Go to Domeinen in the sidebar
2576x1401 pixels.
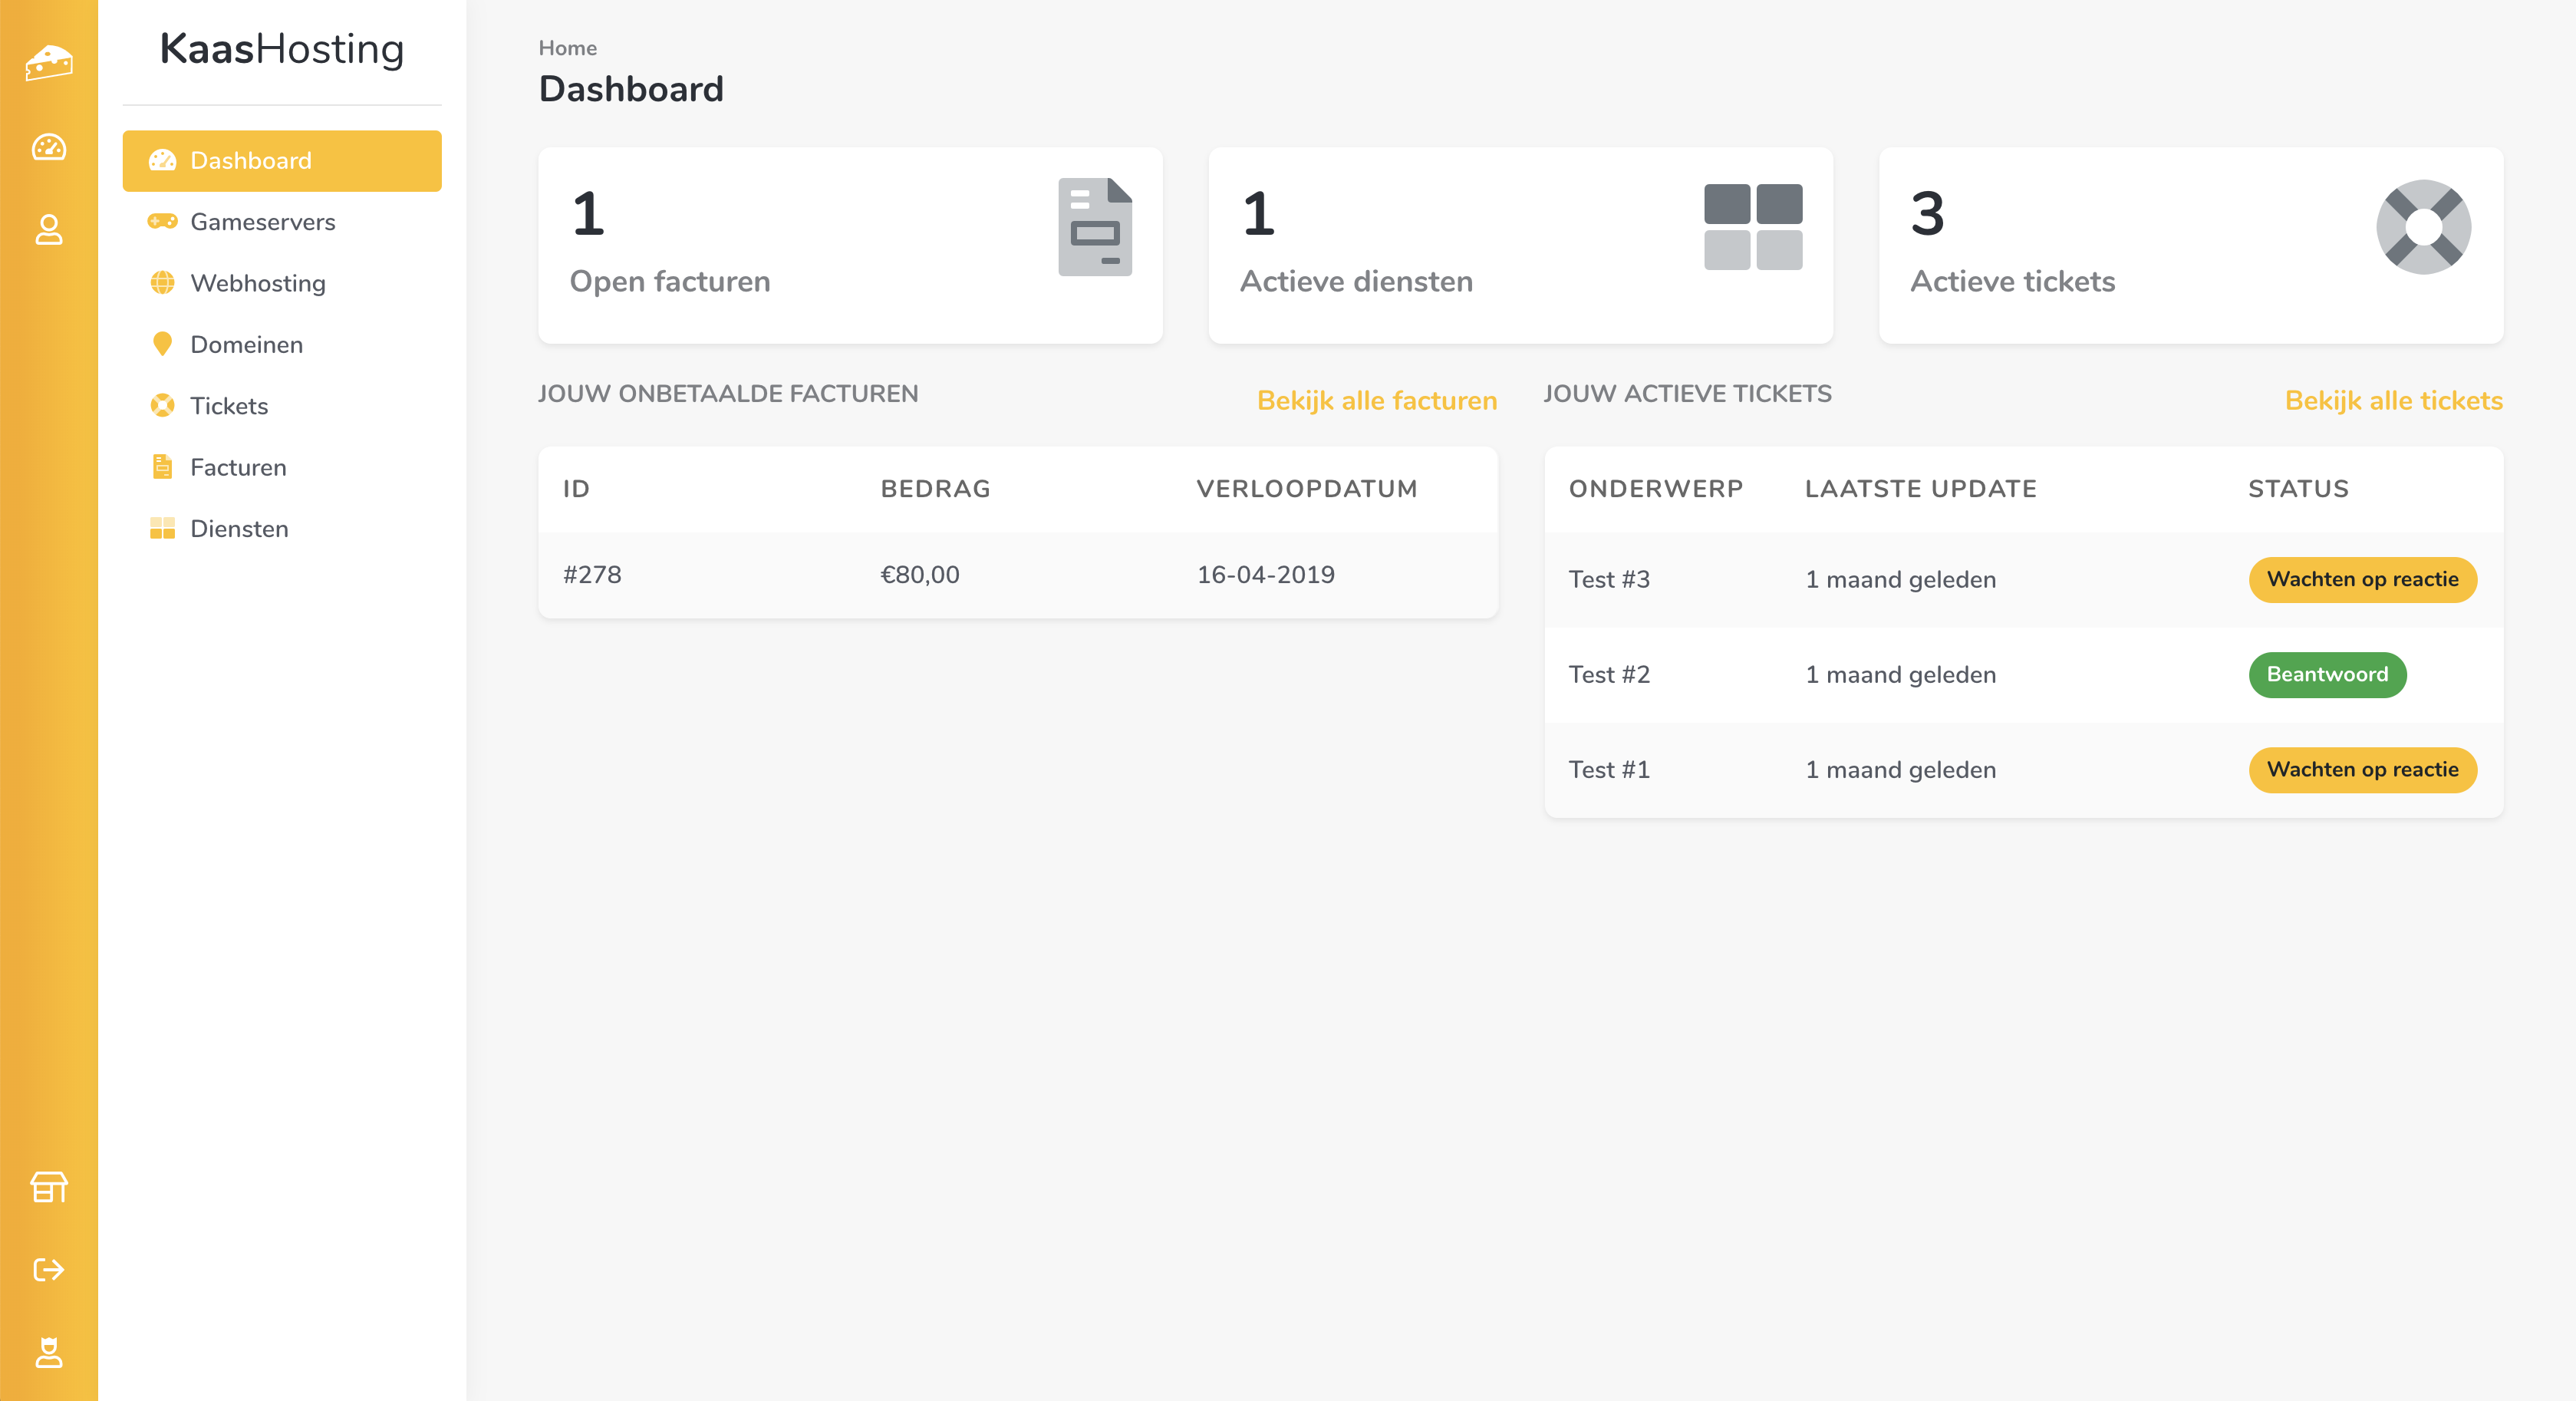pyautogui.click(x=246, y=345)
